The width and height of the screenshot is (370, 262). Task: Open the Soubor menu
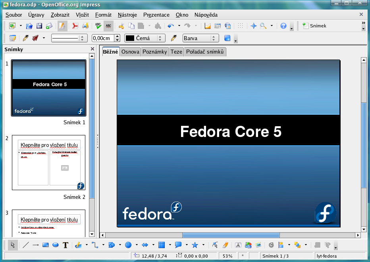pos(13,15)
